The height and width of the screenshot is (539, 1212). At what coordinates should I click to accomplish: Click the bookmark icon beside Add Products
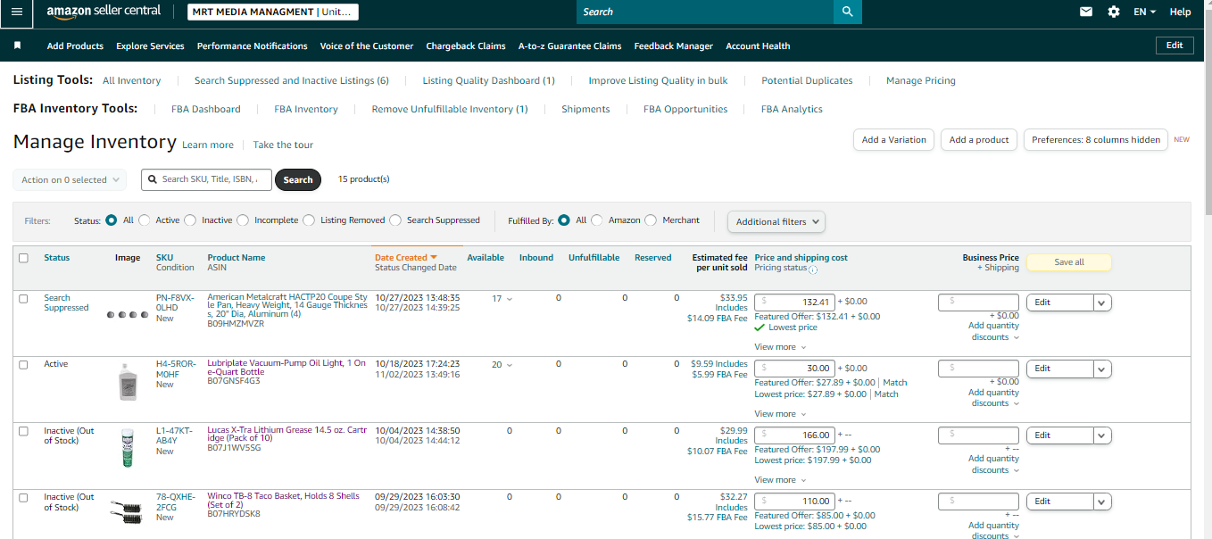point(17,46)
